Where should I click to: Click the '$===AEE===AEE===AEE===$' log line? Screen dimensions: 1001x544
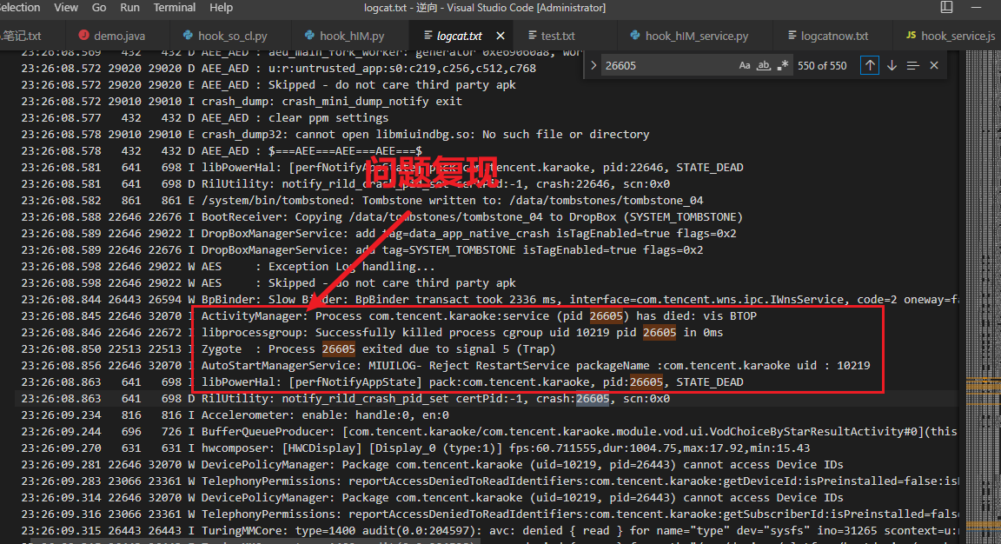click(x=222, y=151)
